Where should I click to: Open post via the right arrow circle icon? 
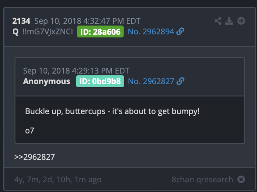point(241,21)
